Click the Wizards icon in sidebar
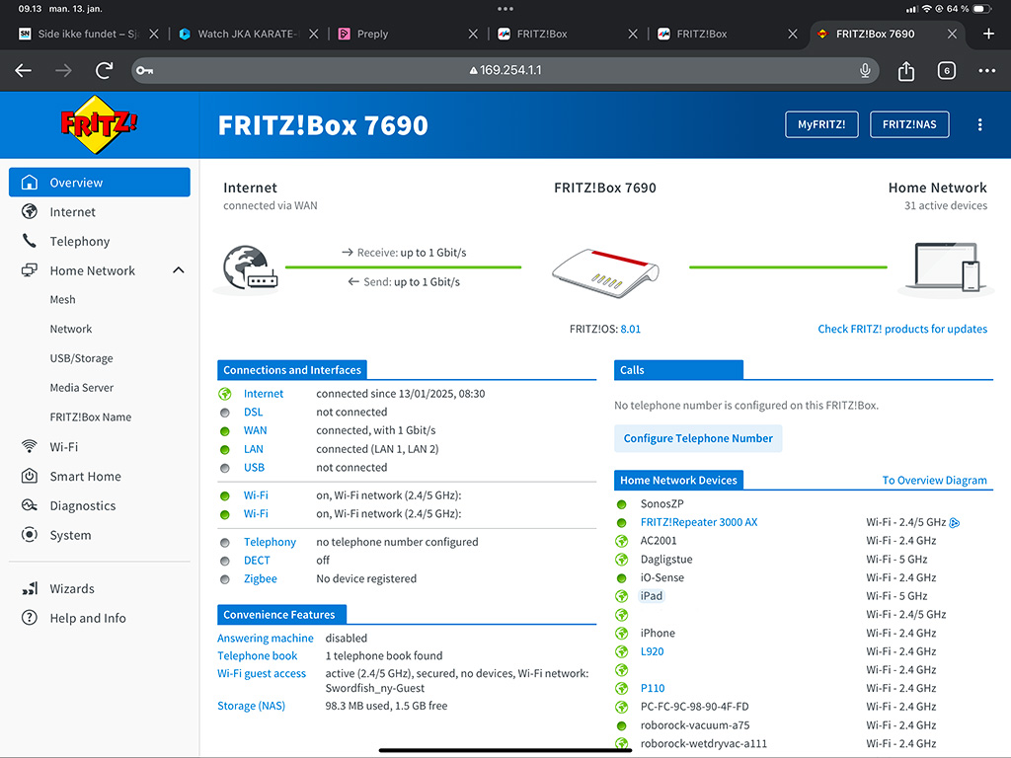Image resolution: width=1011 pixels, height=758 pixels. pos(30,589)
